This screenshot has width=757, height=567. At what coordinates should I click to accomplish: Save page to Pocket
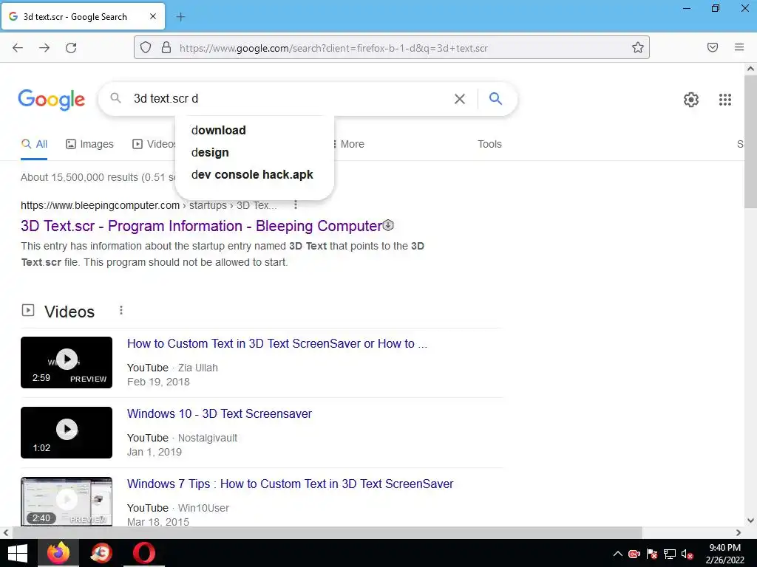pos(713,47)
